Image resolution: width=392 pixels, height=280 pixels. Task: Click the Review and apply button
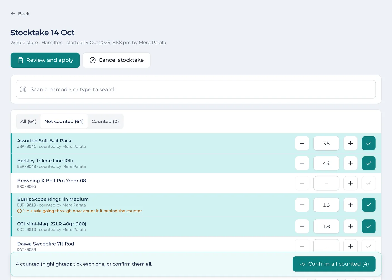pyautogui.click(x=45, y=60)
